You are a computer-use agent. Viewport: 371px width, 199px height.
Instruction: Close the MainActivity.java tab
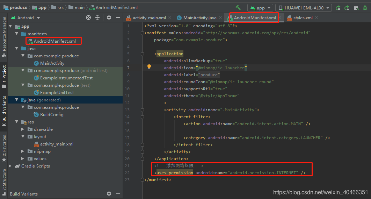[x=220, y=18]
